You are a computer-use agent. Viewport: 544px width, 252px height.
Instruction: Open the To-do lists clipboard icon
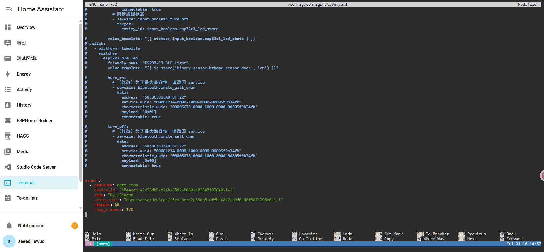click(x=8, y=198)
